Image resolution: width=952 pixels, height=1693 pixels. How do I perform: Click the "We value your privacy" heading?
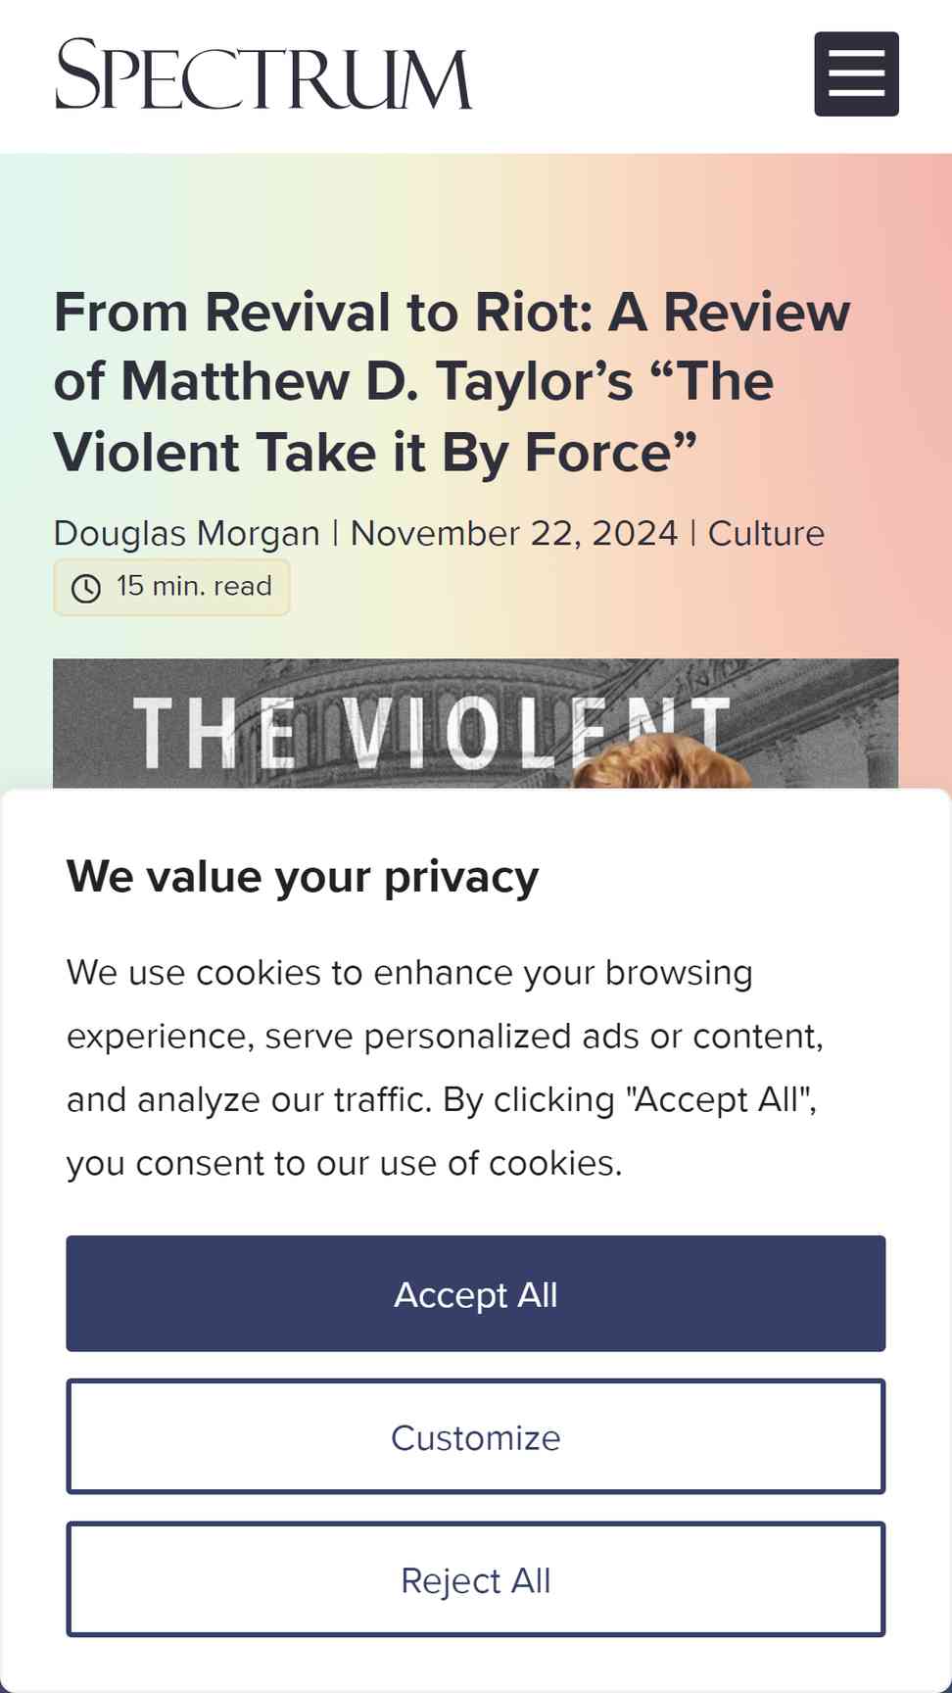[x=303, y=877]
